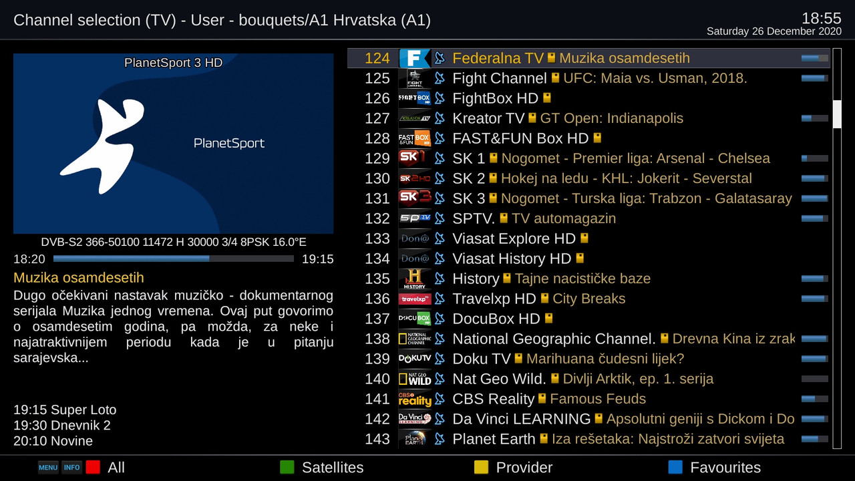Click the MENU button icon

48,468
